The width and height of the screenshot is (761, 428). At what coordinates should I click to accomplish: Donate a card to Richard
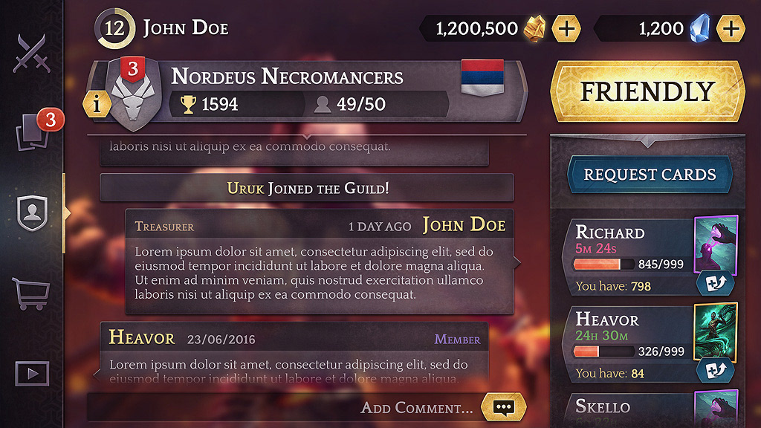point(716,282)
